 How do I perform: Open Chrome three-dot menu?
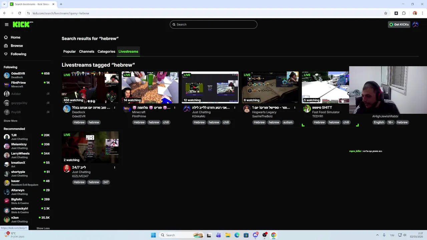422,13
